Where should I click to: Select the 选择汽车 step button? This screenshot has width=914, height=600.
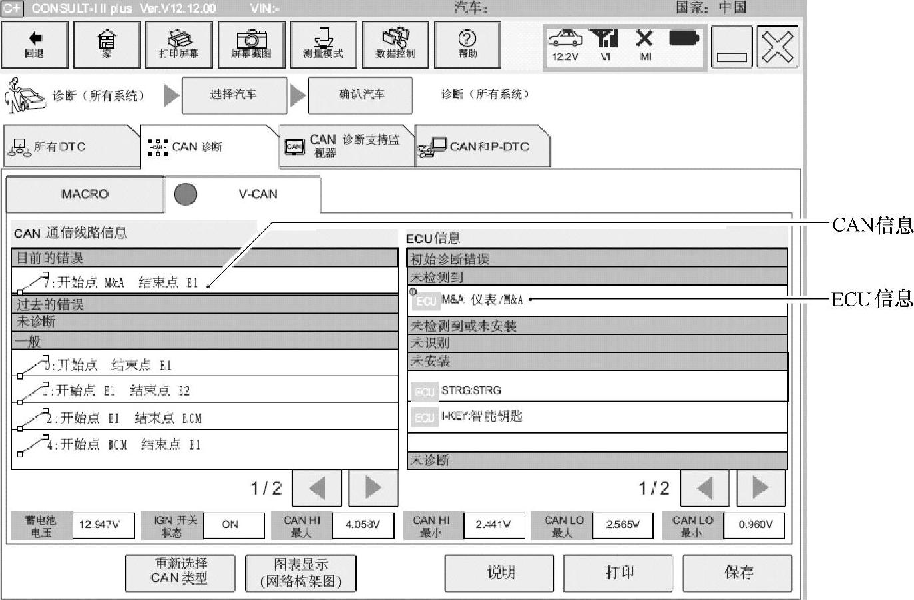[x=234, y=95]
